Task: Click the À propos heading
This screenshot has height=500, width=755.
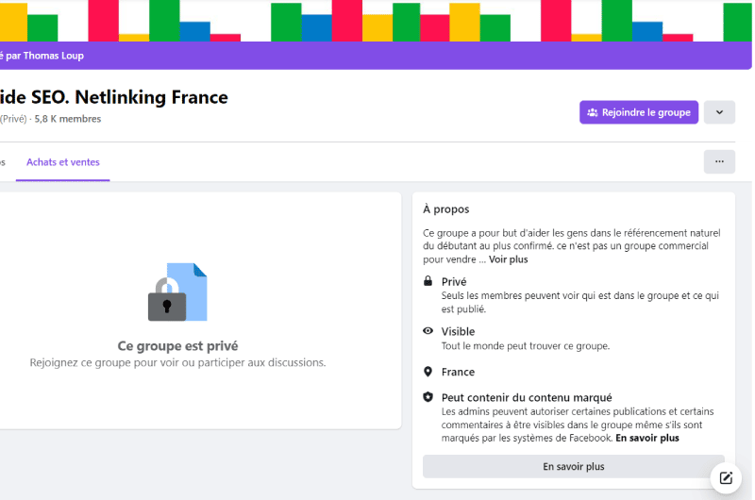Action: pyautogui.click(x=445, y=209)
